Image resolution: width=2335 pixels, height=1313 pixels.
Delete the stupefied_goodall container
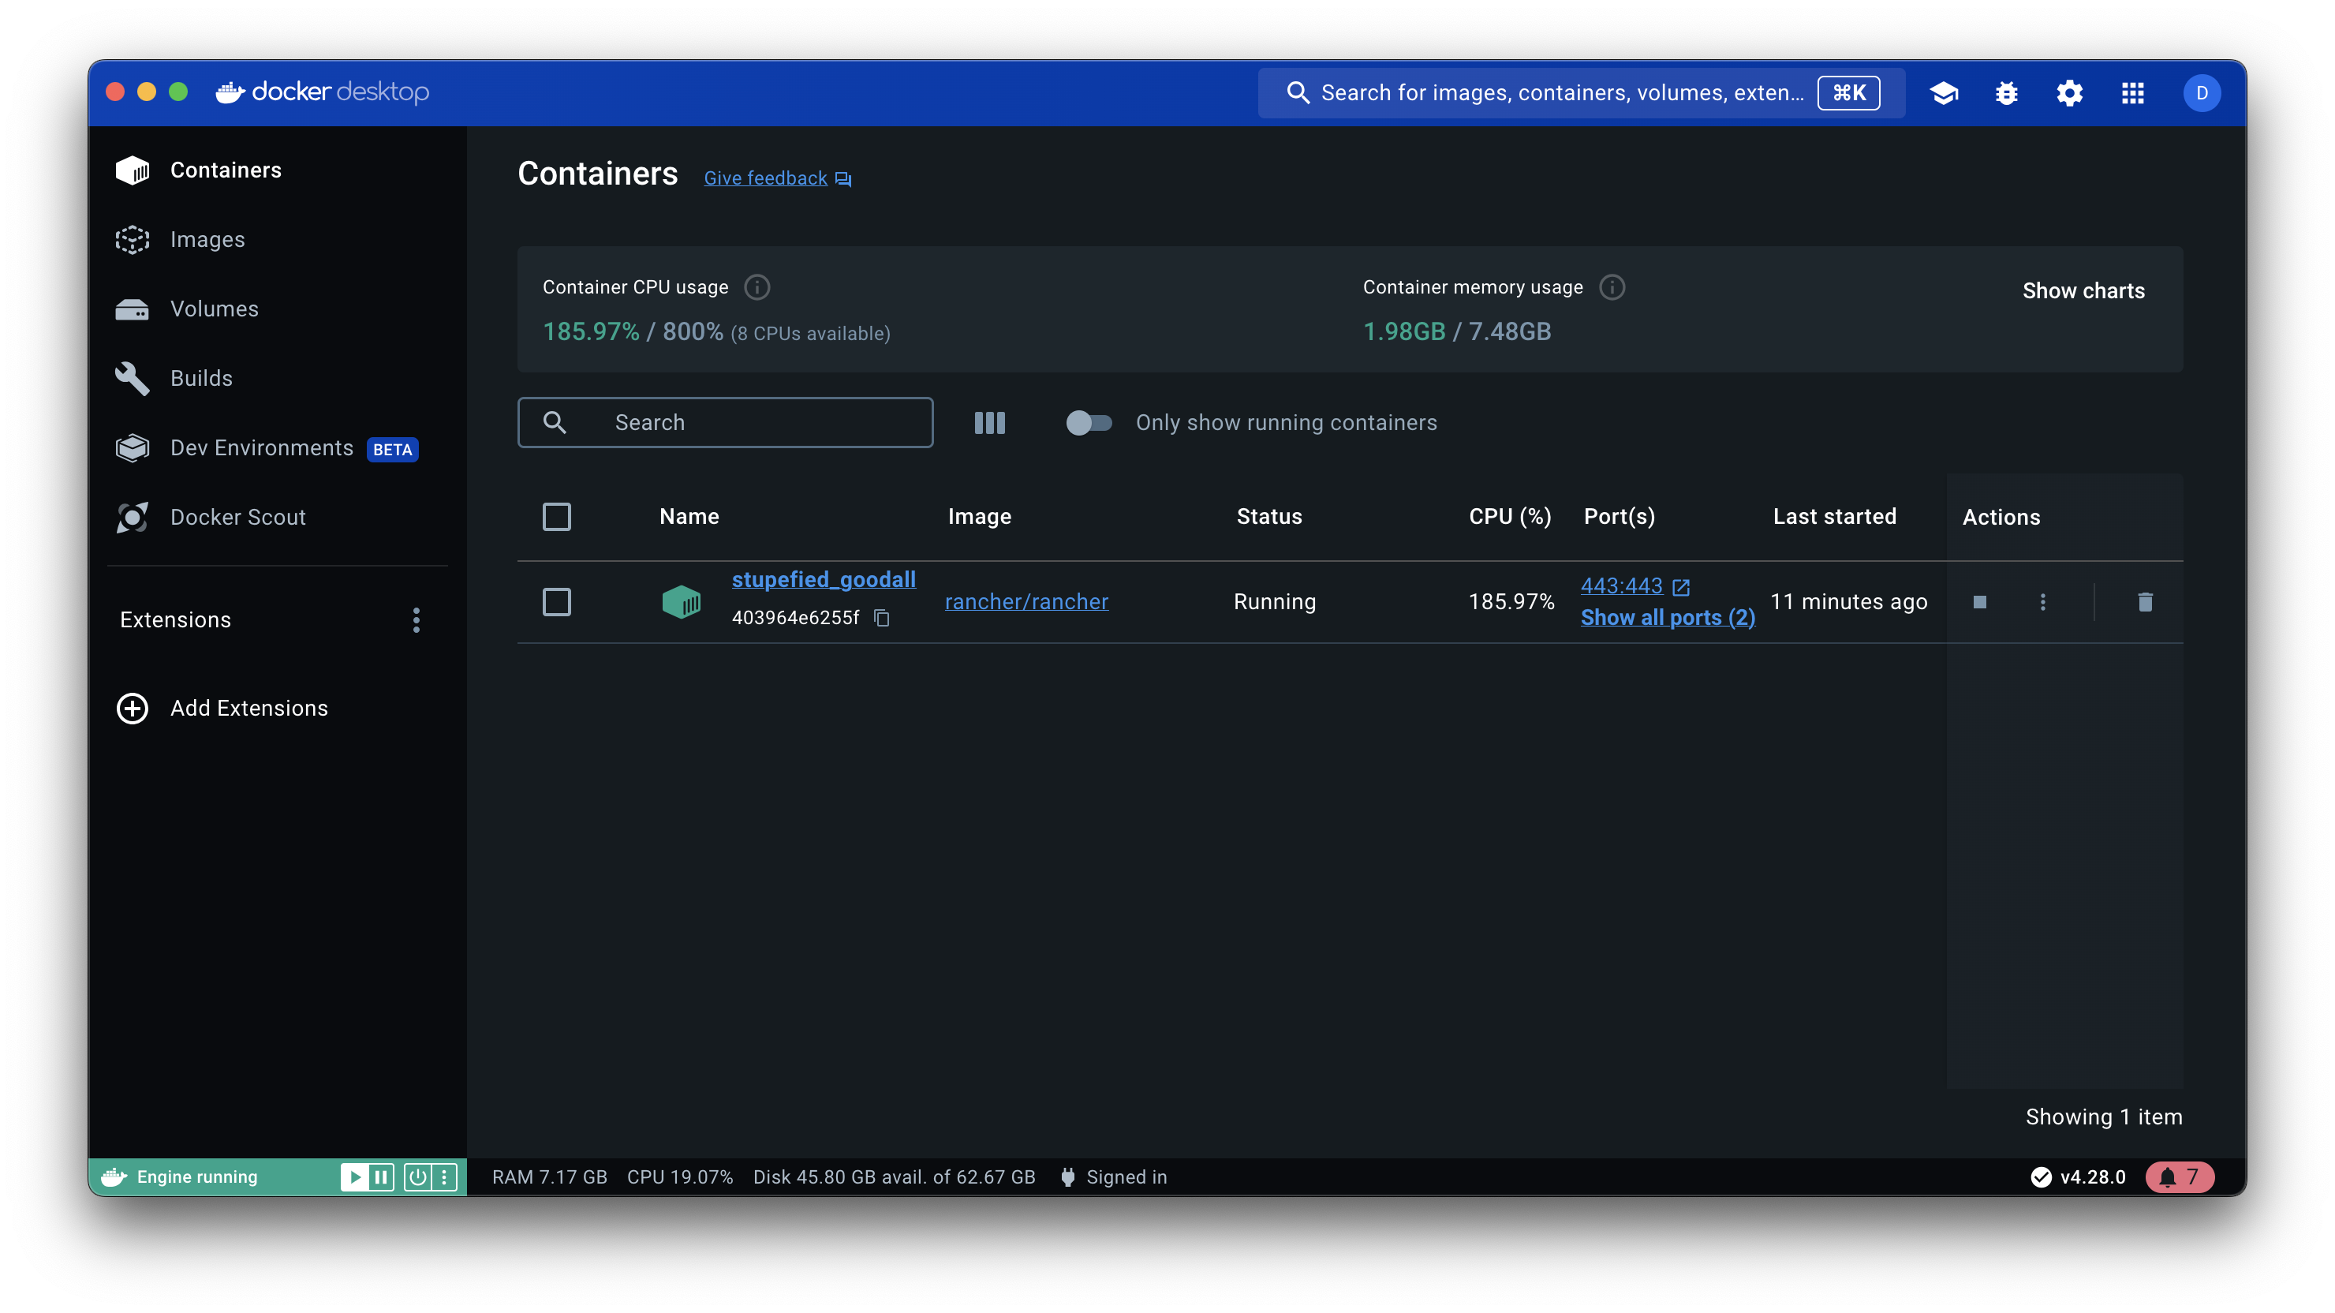(2145, 601)
